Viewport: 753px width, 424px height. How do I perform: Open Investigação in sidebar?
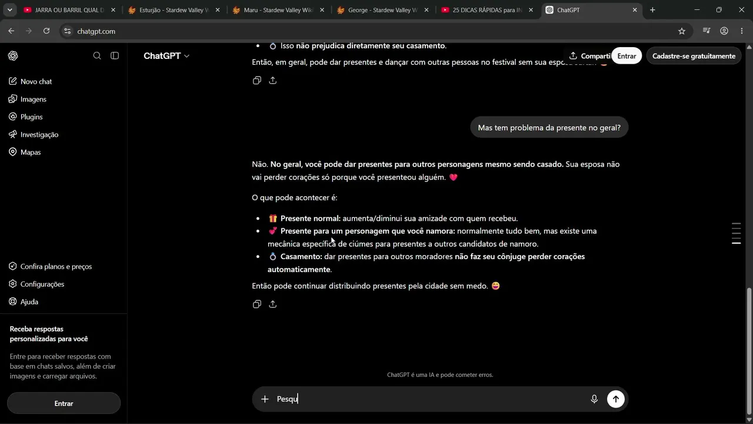(x=34, y=135)
